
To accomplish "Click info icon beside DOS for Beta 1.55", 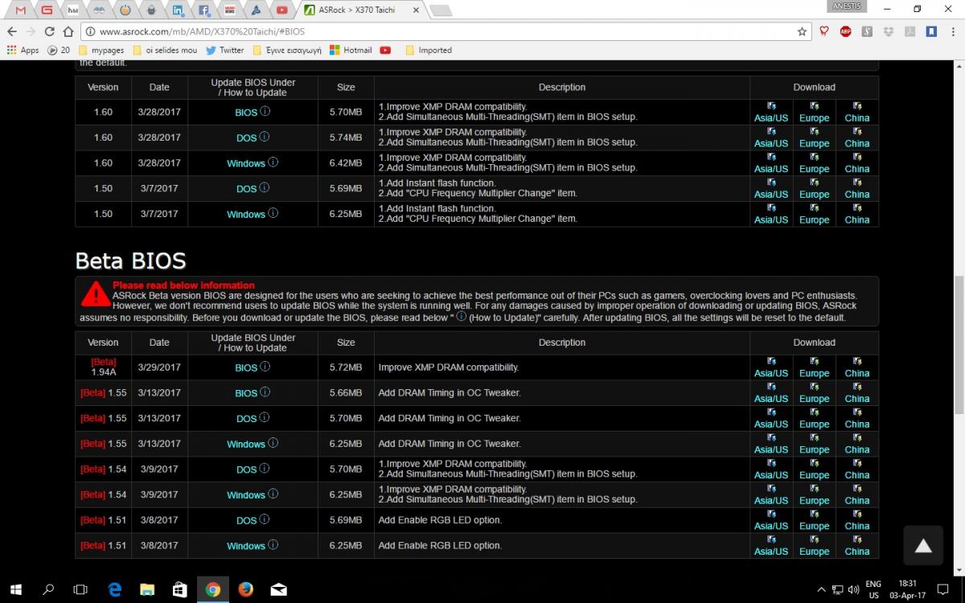I will click(x=265, y=418).
